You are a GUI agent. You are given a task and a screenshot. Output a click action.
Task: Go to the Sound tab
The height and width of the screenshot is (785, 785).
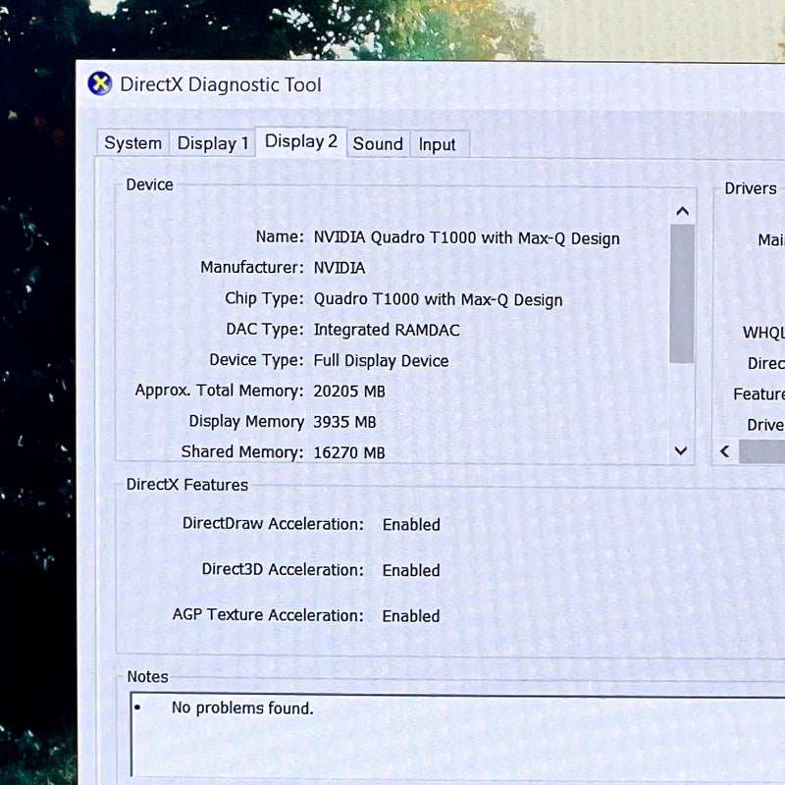click(x=378, y=144)
